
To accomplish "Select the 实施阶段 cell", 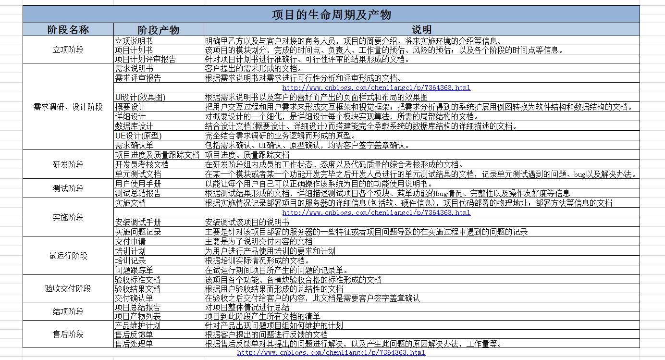I will pyautogui.click(x=68, y=217).
